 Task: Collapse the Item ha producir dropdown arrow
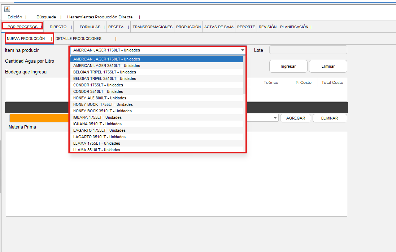click(243, 50)
